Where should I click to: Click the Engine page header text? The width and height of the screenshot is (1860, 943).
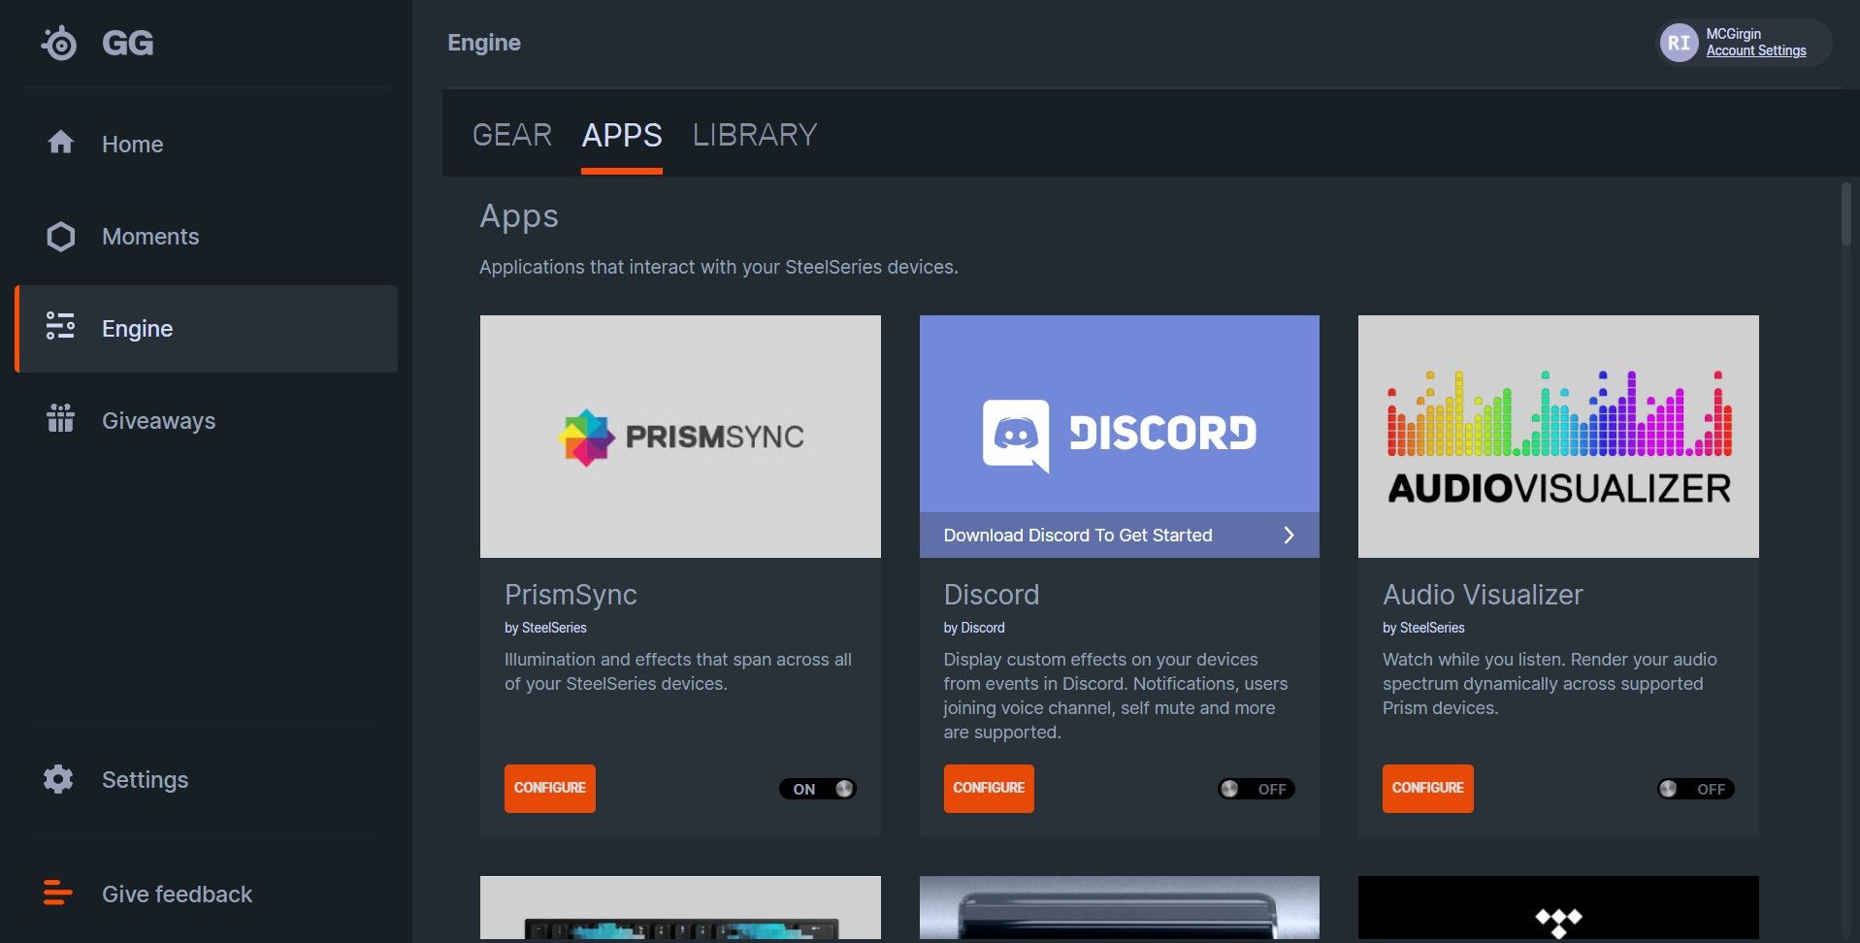tap(484, 43)
